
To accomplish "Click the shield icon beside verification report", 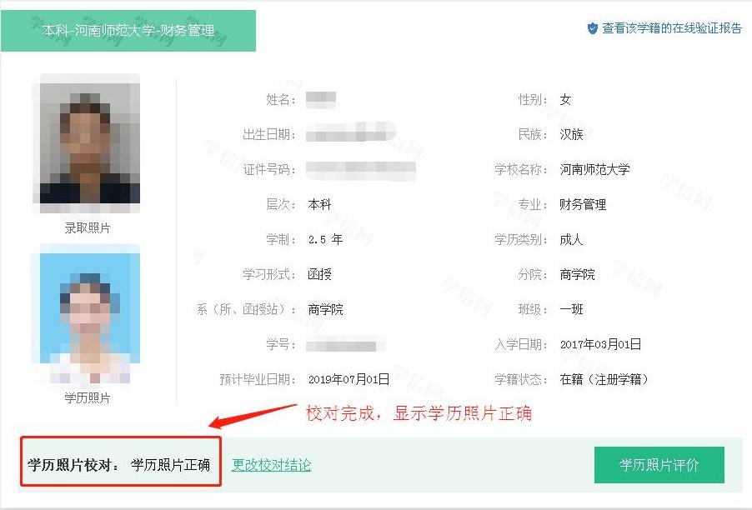I will [x=592, y=28].
